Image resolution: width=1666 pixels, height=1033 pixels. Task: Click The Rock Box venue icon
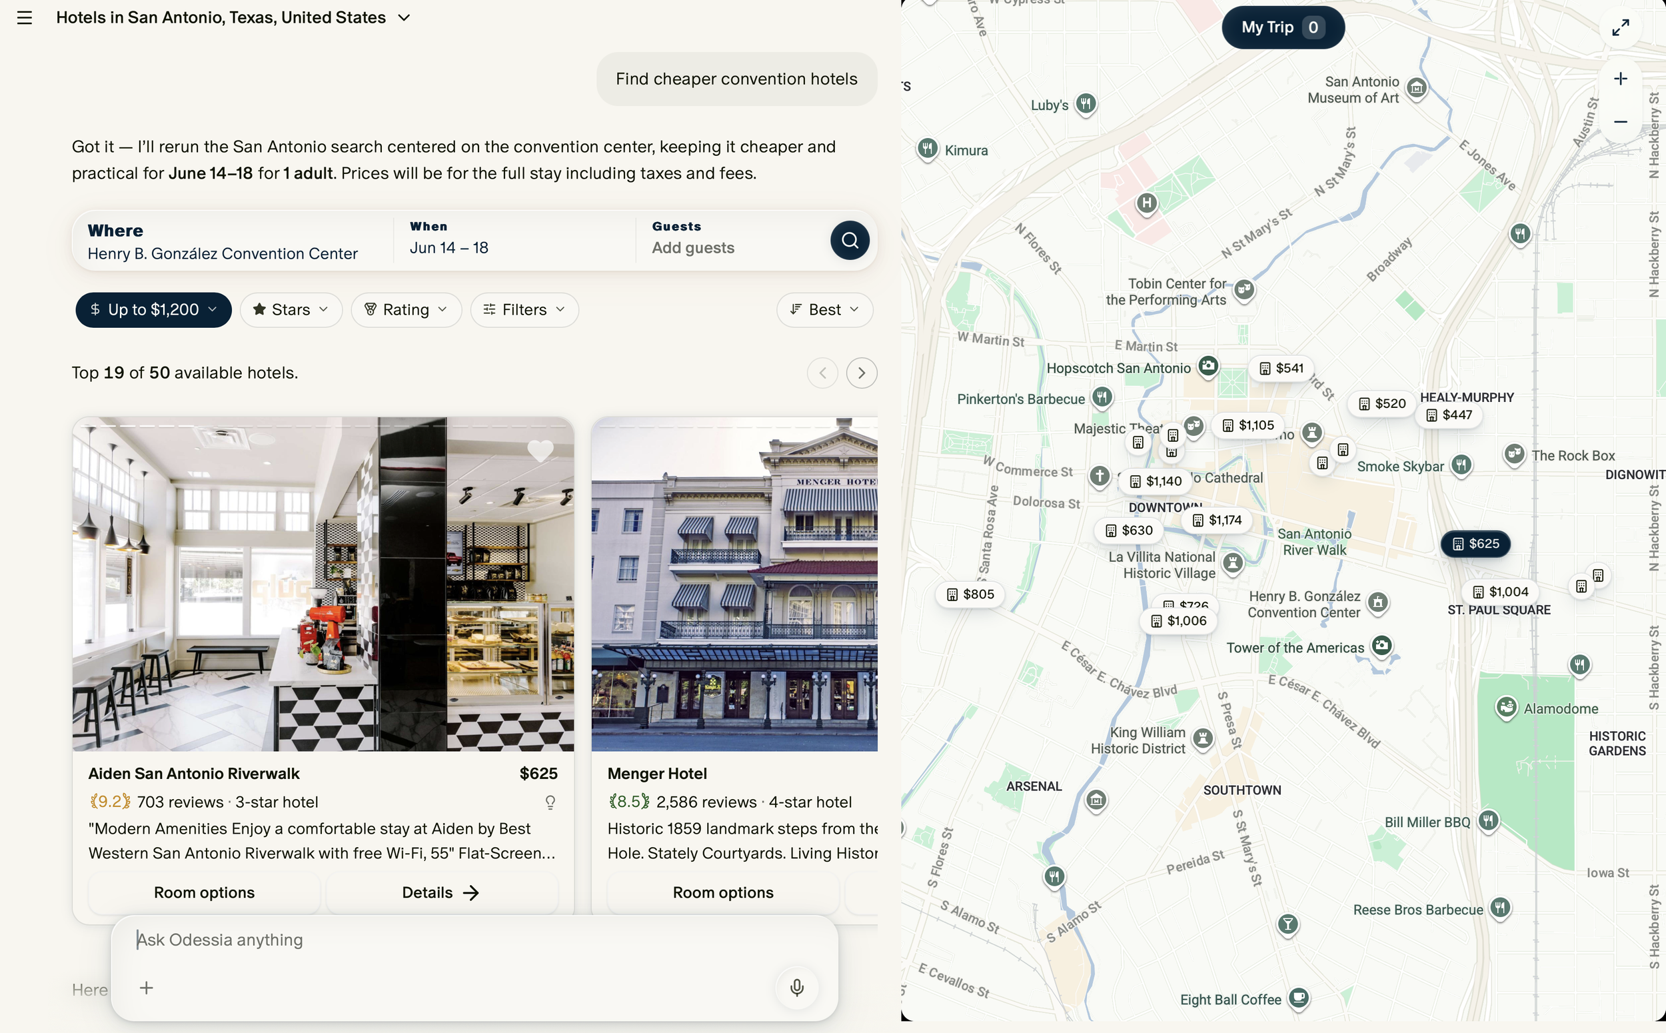[x=1513, y=454]
